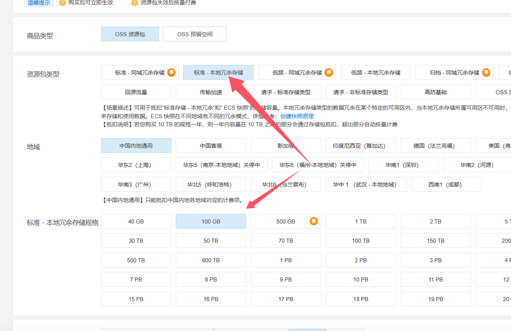The width and height of the screenshot is (511, 331).
Task: Open the 创建快照原理 link
Action: click(x=297, y=116)
